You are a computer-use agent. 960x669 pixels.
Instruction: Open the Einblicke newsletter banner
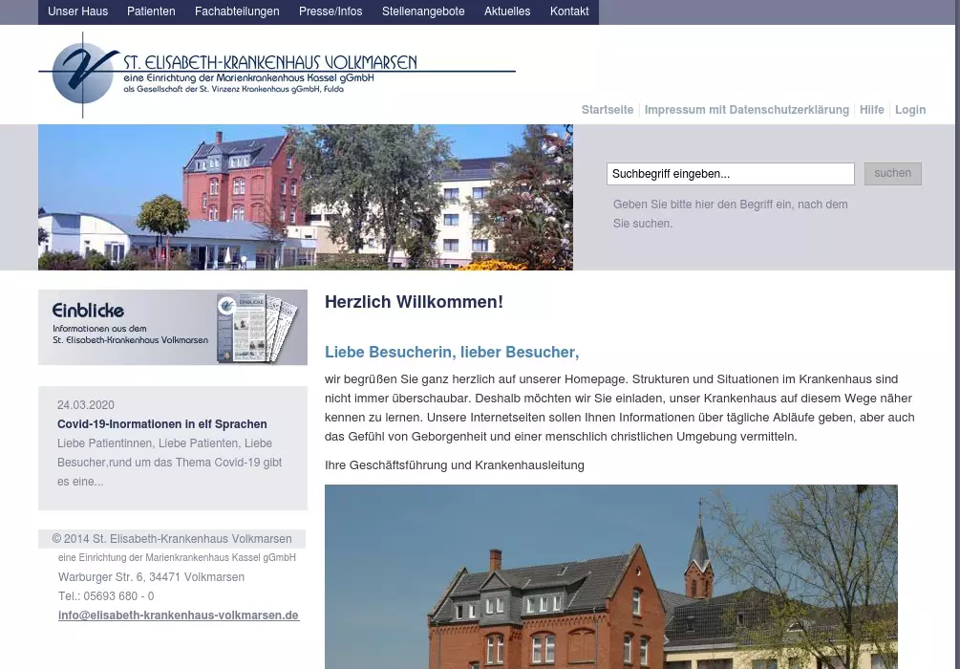pos(173,328)
